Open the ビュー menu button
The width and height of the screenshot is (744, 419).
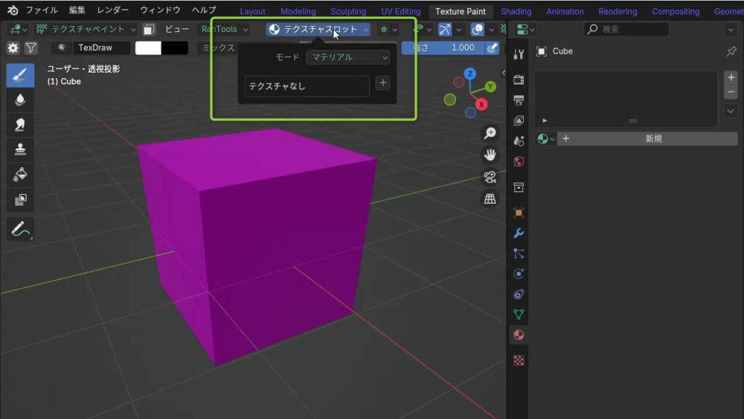(177, 29)
